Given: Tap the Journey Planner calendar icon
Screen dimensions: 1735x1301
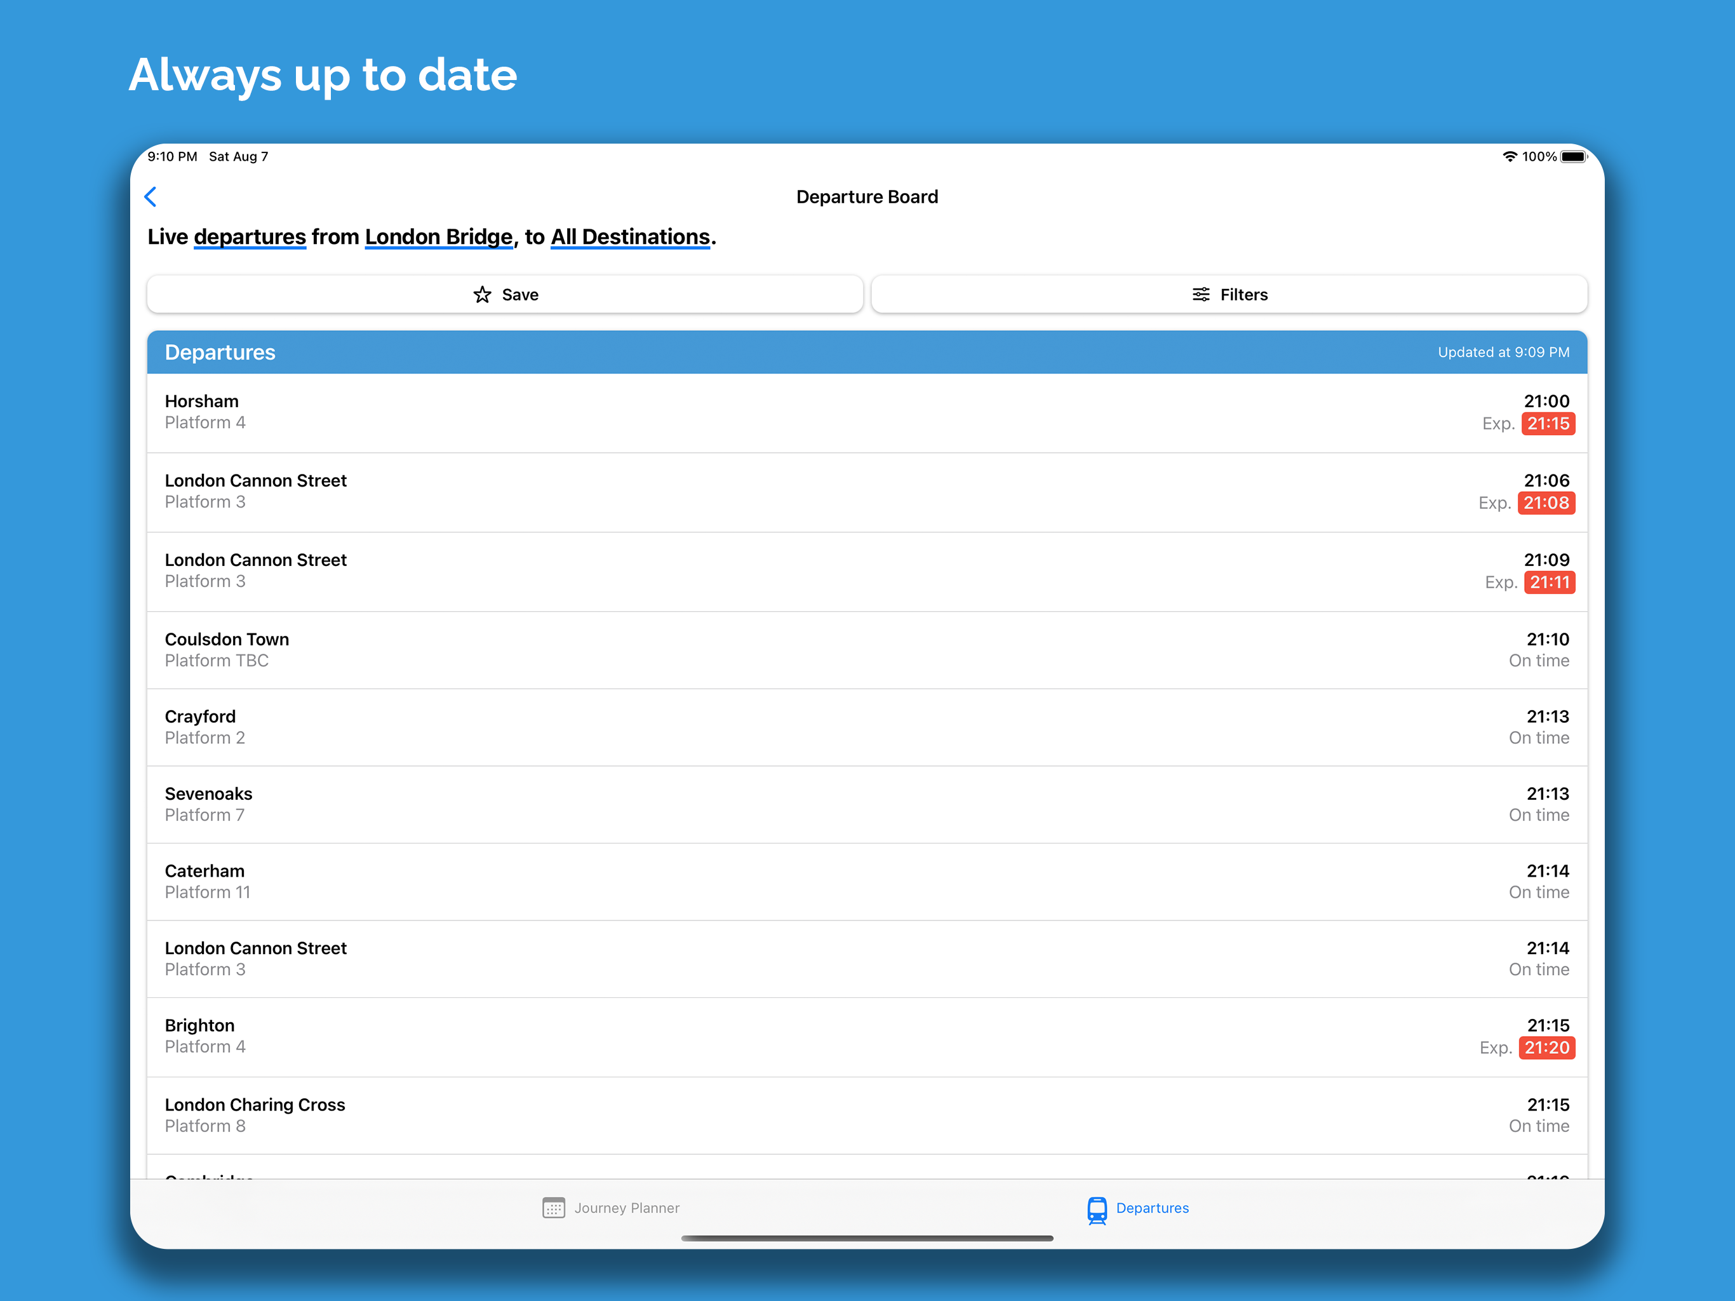Looking at the screenshot, I should 554,1208.
